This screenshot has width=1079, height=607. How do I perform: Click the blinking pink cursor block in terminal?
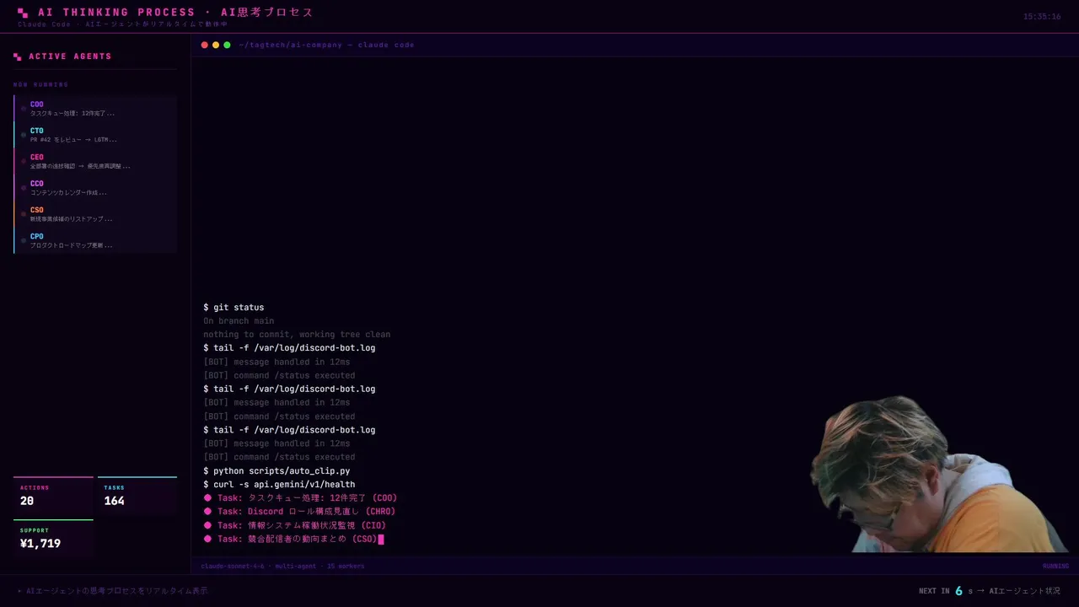click(x=381, y=540)
